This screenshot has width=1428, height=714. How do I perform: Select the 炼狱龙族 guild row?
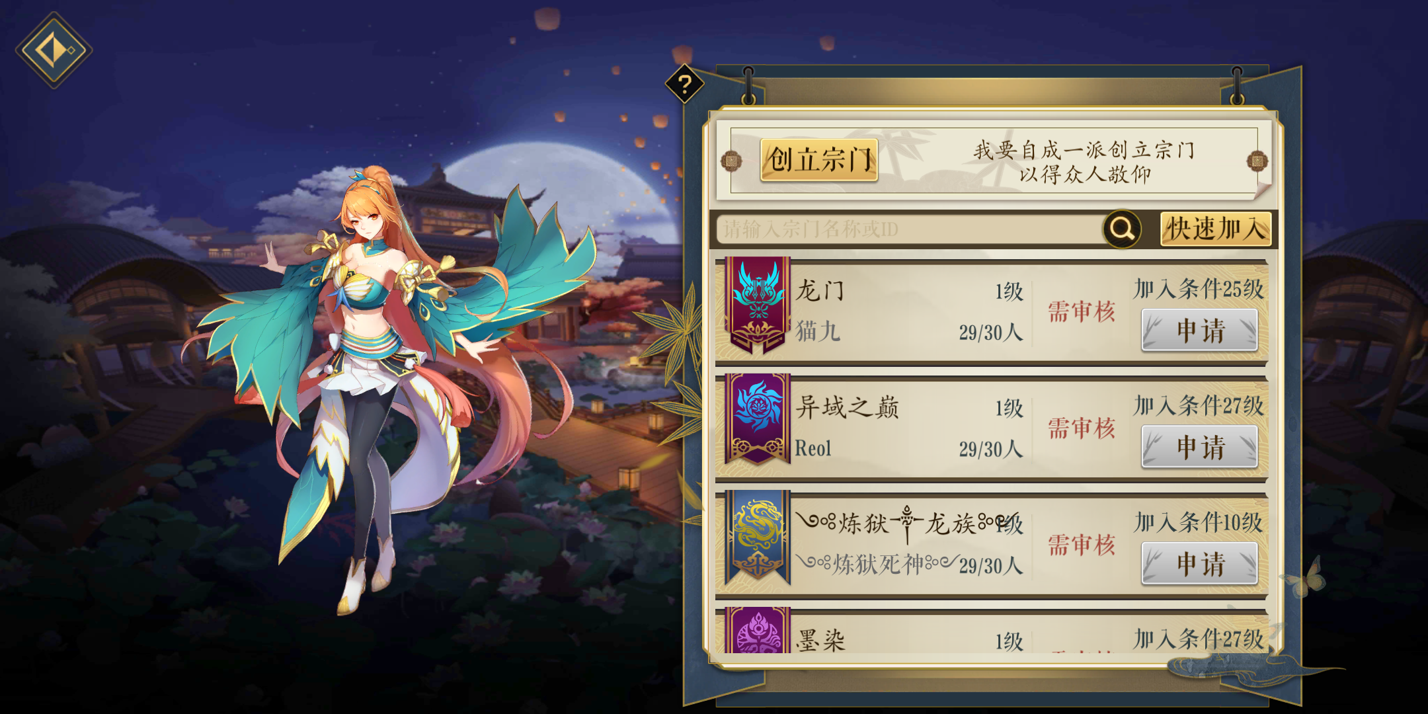tap(992, 543)
